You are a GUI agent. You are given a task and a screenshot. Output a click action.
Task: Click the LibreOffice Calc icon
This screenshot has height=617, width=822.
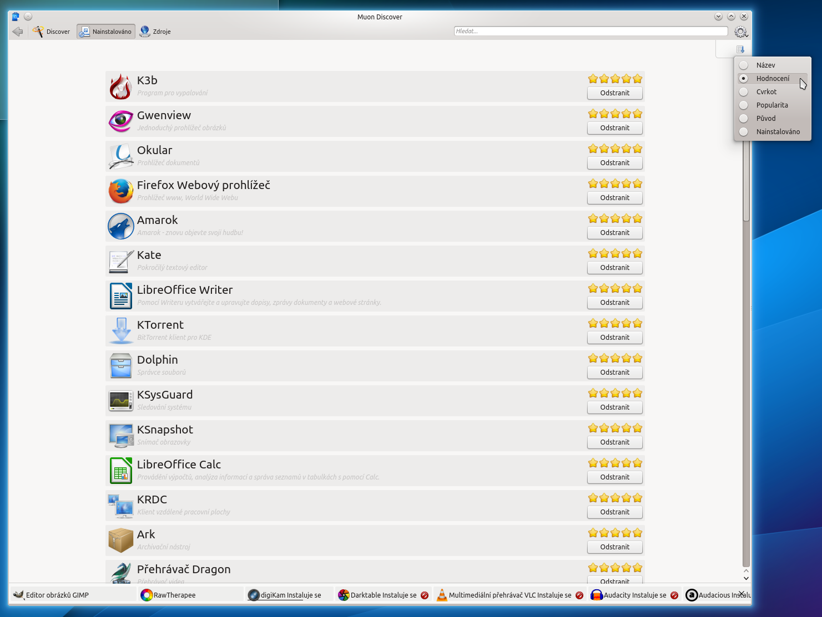120,471
